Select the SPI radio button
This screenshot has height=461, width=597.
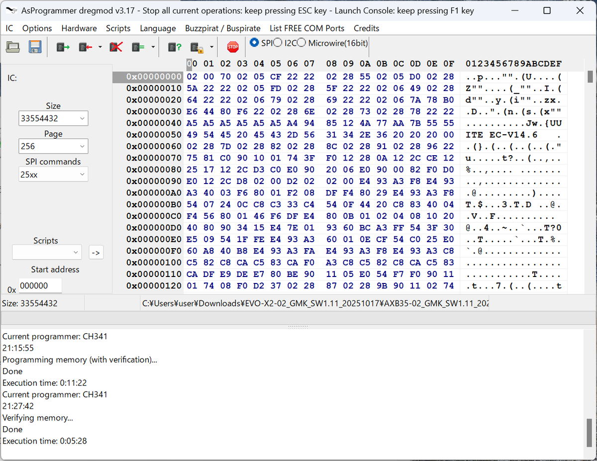pos(254,43)
